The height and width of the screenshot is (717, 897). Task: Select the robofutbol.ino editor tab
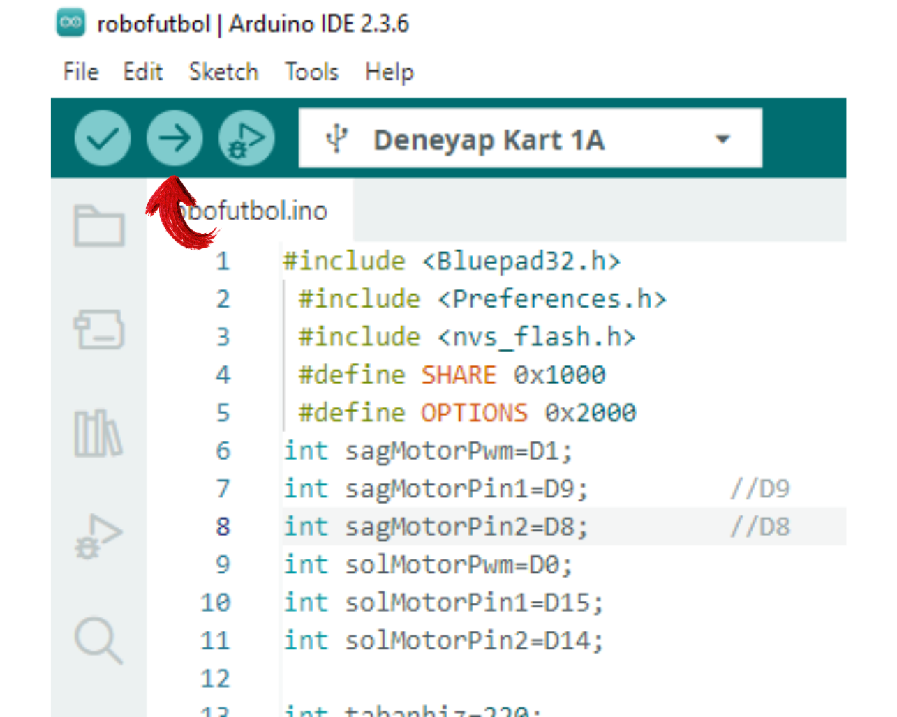click(x=258, y=211)
